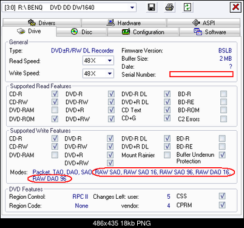Switch to the Drivers tab
Viewport: 244px width, 228px height.
click(42, 22)
